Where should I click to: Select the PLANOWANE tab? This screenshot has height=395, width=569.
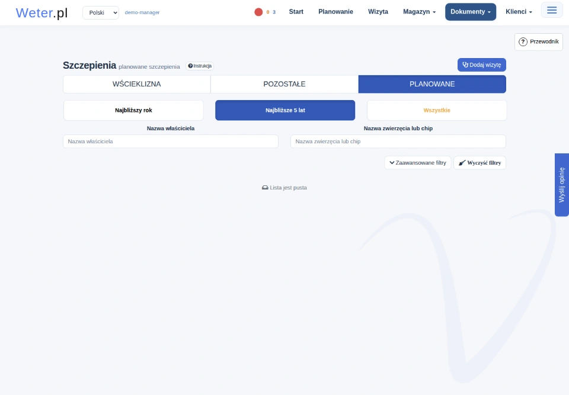432,84
